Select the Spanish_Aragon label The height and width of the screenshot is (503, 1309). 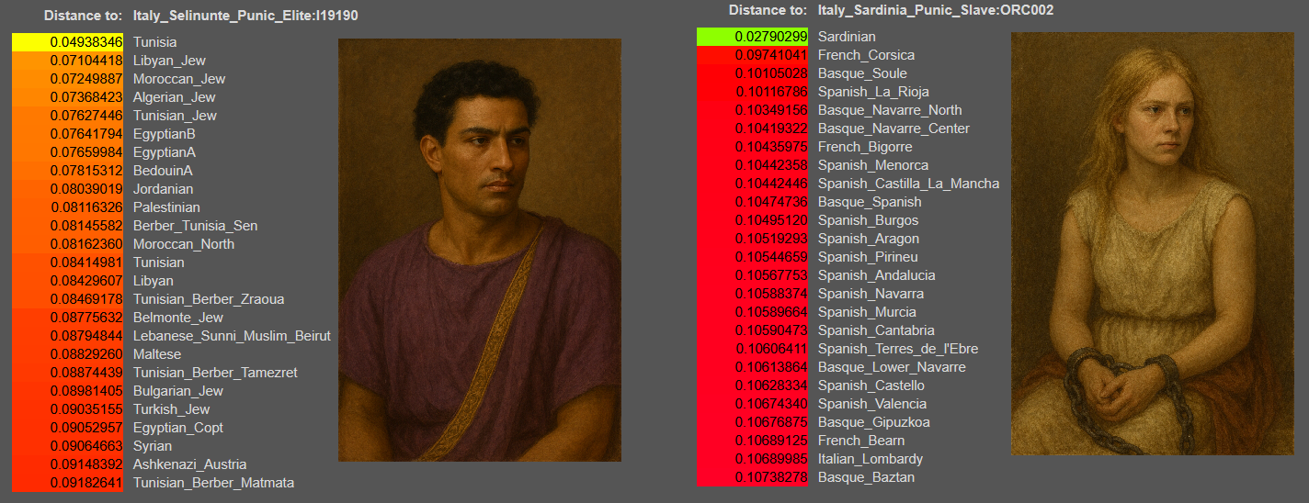(868, 239)
